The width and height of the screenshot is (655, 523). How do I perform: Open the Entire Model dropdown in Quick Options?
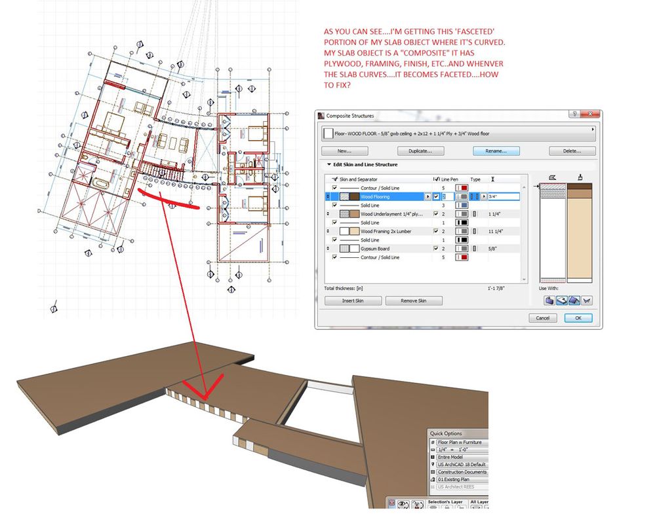462,457
